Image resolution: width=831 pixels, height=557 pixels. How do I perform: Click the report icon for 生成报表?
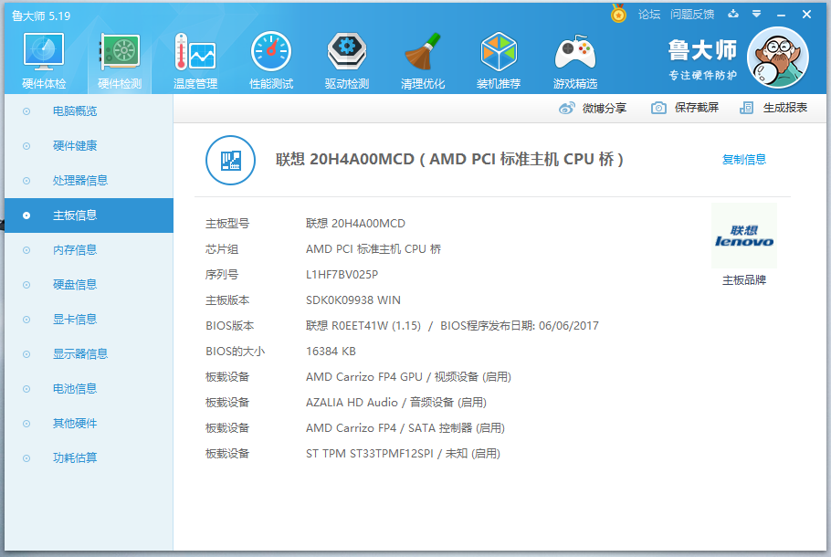click(x=746, y=108)
